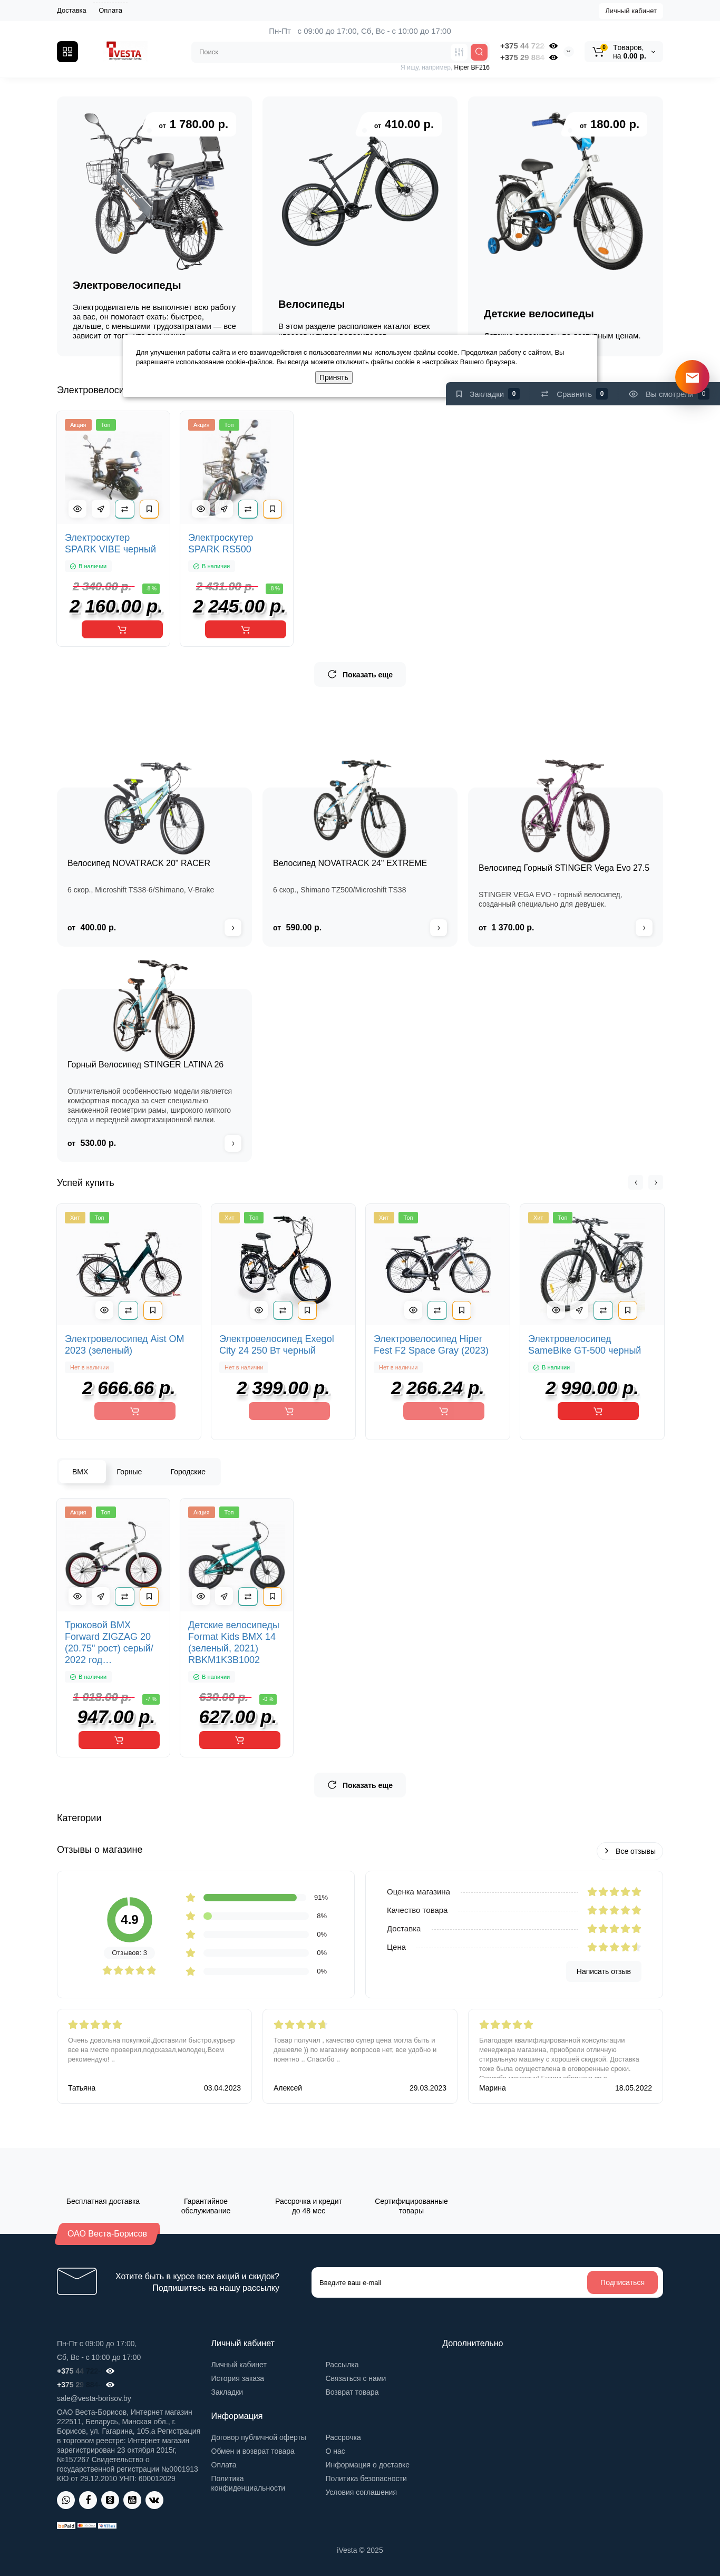Open the WhatsApp icon in the footer
The width and height of the screenshot is (720, 2576).
pos(66,2499)
